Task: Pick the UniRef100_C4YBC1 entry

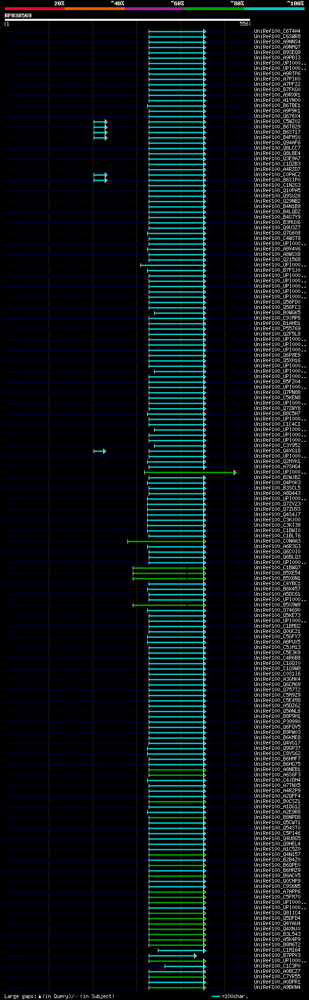Action: (277, 584)
